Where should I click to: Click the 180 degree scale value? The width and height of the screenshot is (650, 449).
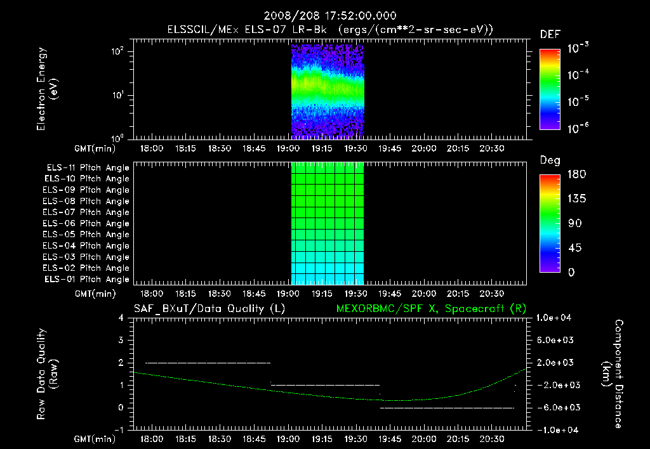point(576,174)
